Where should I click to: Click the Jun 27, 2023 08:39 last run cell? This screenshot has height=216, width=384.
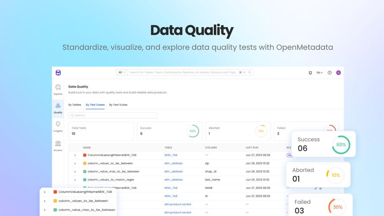[258, 196]
